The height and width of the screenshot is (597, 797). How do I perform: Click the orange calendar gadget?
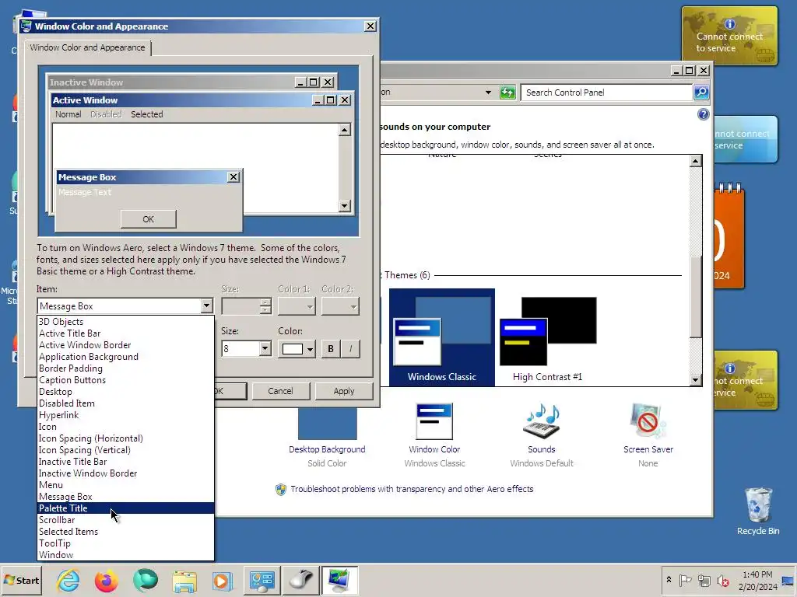(x=729, y=237)
